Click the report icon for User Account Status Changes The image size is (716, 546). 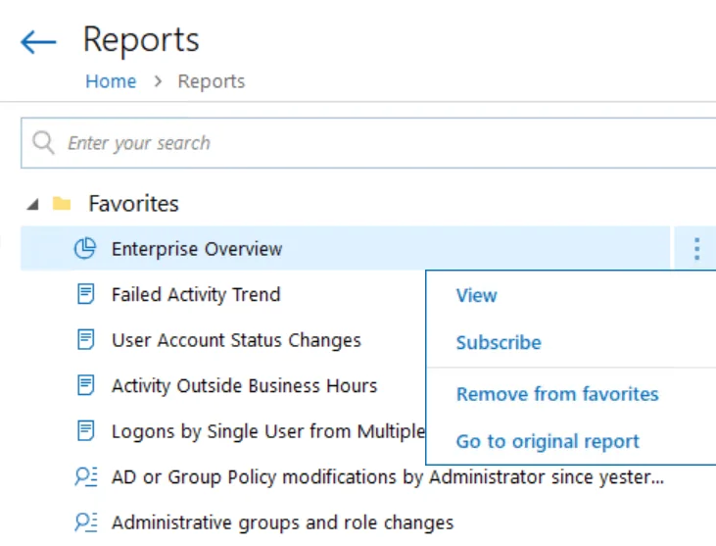[85, 339]
